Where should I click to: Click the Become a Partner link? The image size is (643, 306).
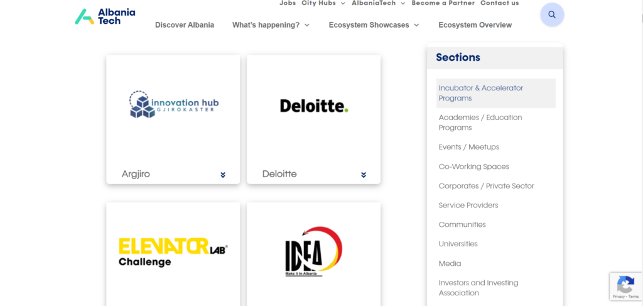(443, 3)
